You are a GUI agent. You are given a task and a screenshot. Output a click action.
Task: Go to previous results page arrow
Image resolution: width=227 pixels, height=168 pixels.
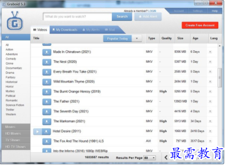166,157
